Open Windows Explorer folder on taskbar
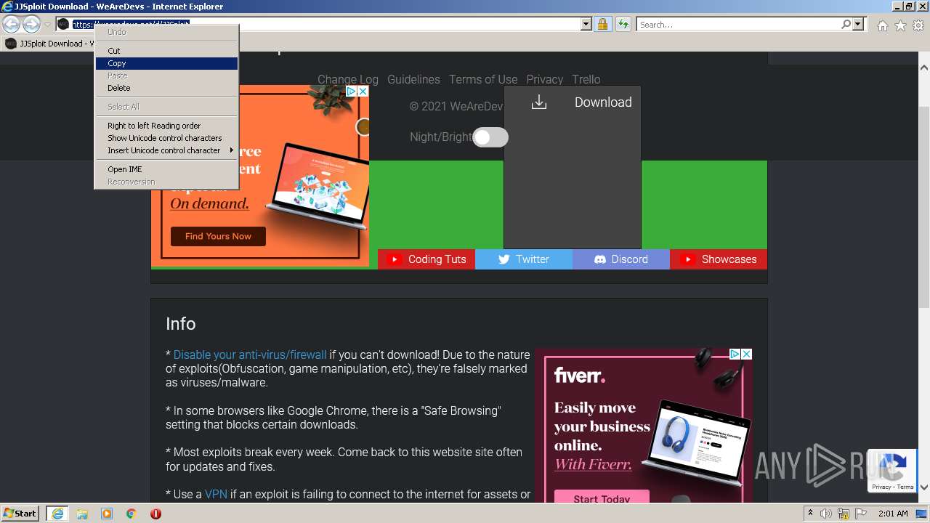 82,514
